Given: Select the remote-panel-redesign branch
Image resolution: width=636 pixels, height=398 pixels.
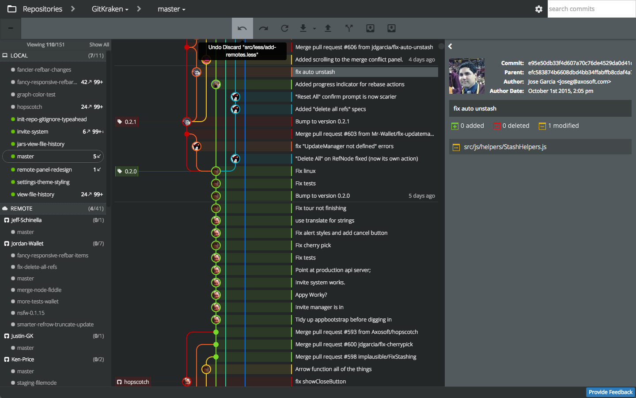Looking at the screenshot, I should pos(44,170).
